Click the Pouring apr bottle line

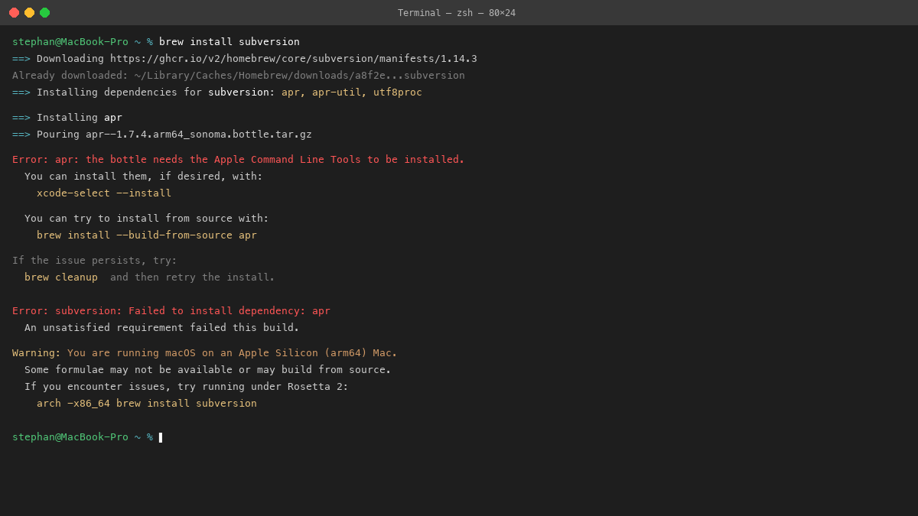click(x=161, y=134)
